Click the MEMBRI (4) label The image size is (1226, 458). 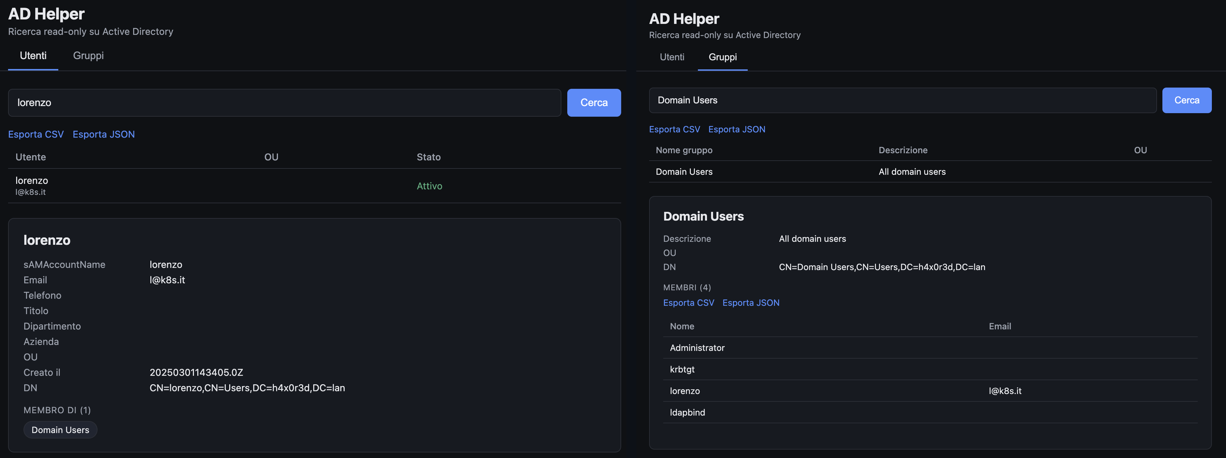point(687,288)
